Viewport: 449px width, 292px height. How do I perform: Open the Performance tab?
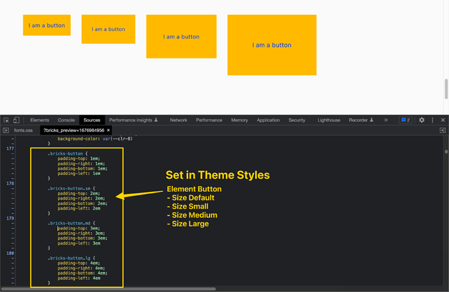coord(209,120)
